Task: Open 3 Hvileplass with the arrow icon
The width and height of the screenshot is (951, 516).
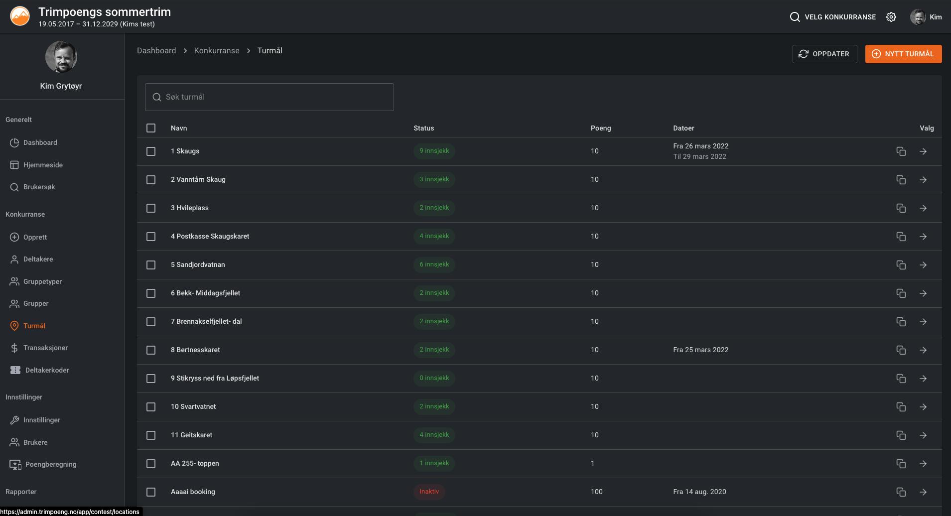Action: point(923,208)
